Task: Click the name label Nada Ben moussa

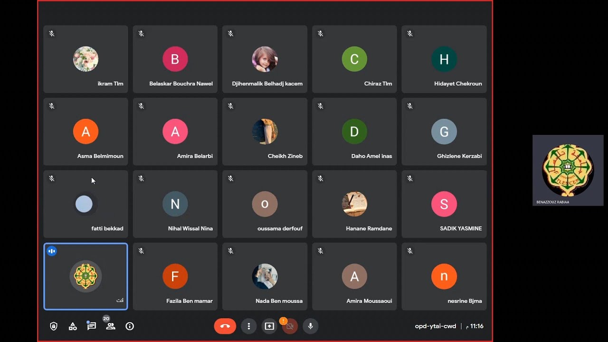Action: (x=279, y=301)
